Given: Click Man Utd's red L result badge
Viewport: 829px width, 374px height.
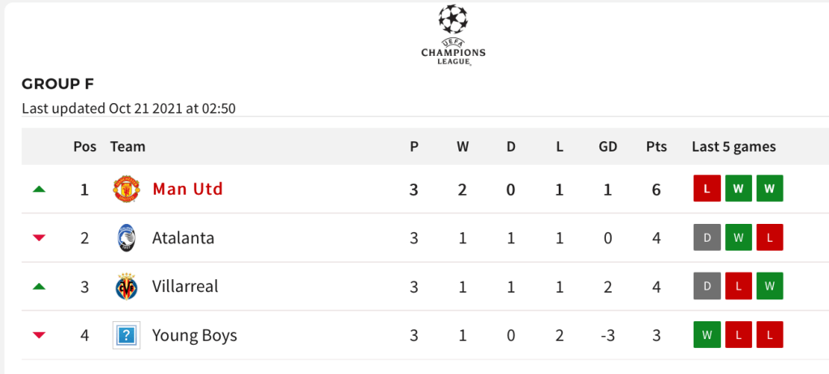Looking at the screenshot, I should [x=707, y=189].
